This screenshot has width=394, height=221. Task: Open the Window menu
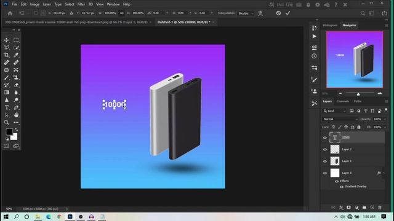(x=113, y=4)
